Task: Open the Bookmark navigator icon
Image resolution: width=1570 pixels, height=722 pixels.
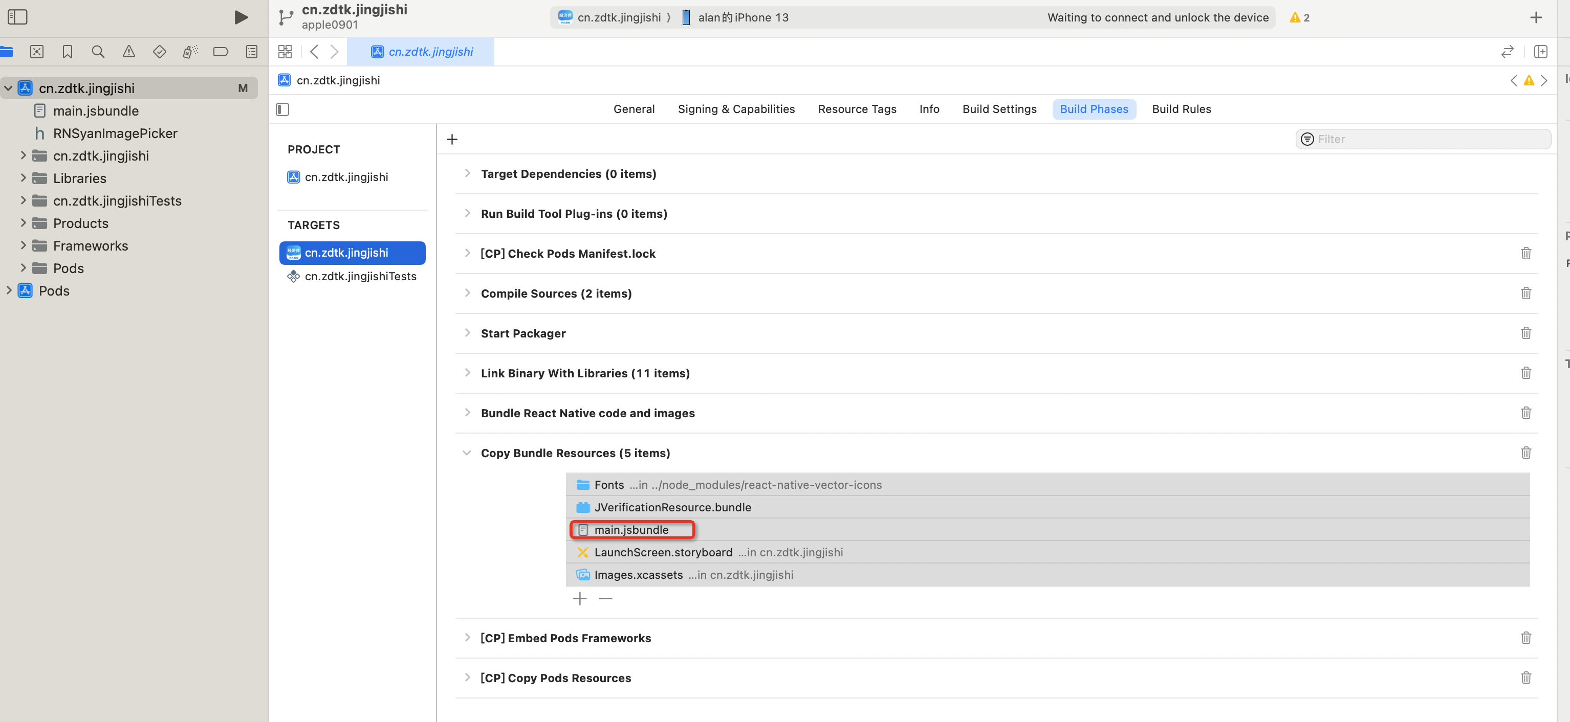Action: [67, 52]
